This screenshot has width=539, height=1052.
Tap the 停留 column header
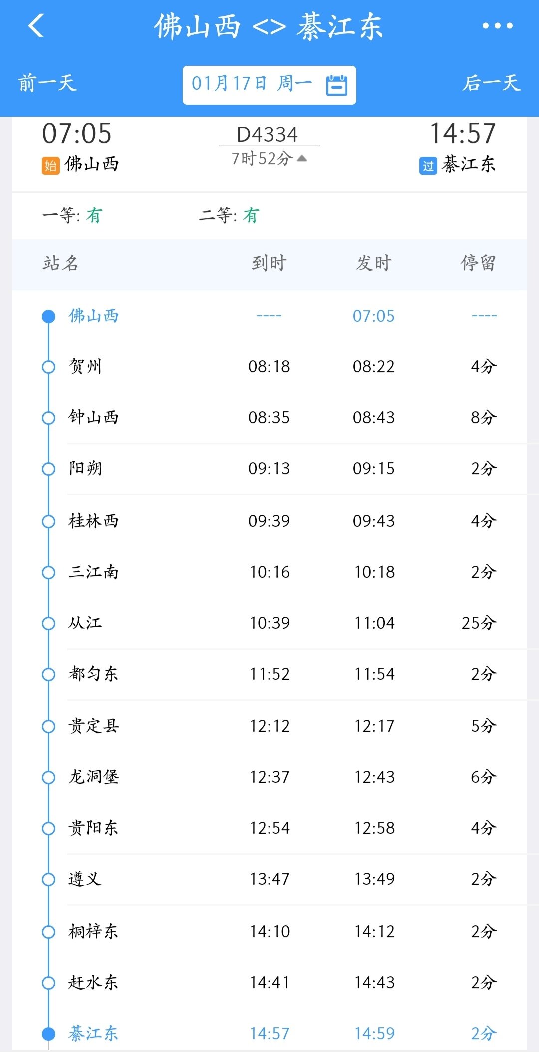478,263
